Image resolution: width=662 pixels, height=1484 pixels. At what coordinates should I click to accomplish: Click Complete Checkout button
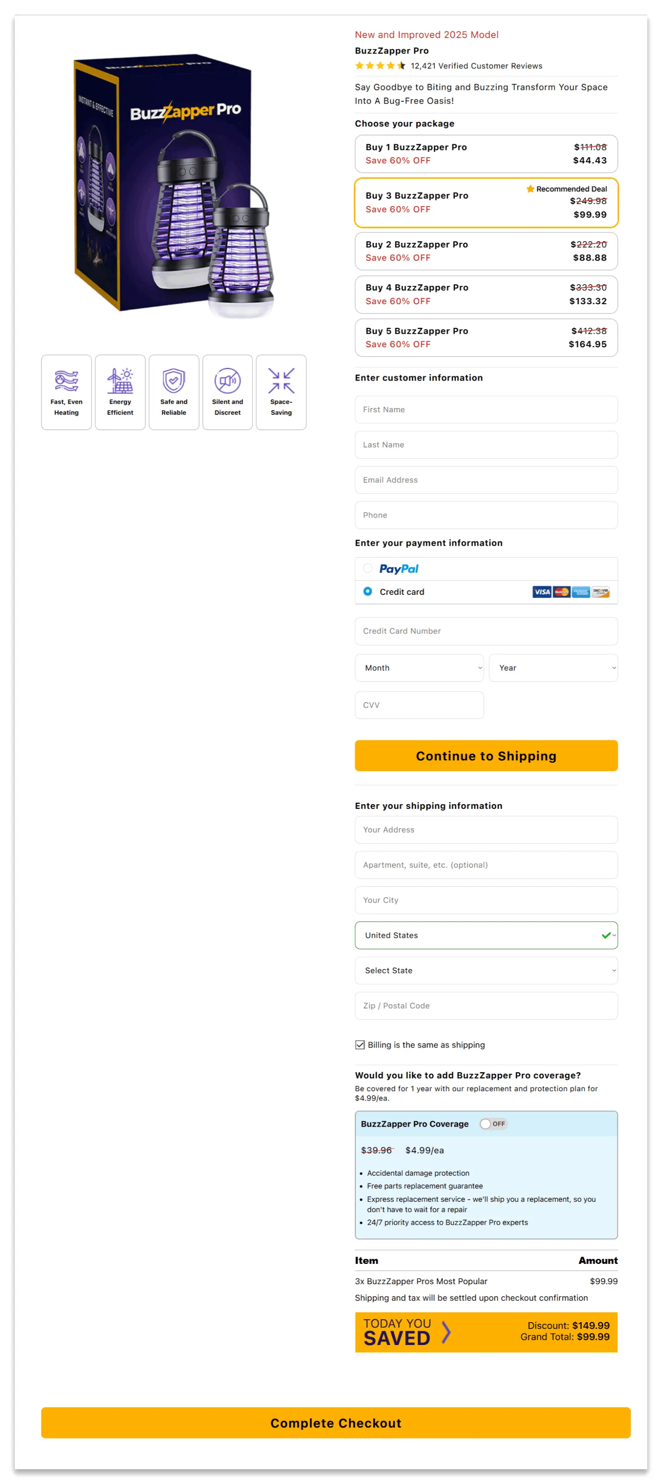[336, 1422]
